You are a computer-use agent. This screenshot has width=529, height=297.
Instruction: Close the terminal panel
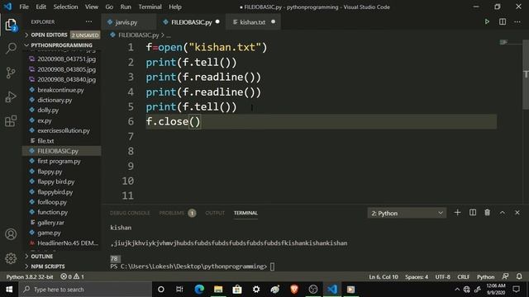click(517, 213)
